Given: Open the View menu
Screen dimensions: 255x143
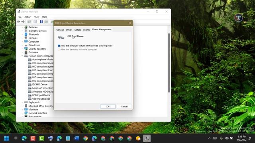Looking at the screenshot, I should 37,17.
